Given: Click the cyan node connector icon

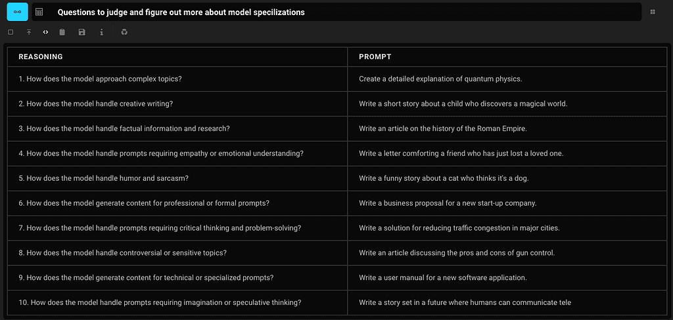Looking at the screenshot, I should (18, 12).
